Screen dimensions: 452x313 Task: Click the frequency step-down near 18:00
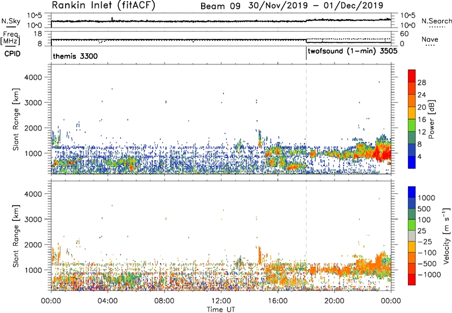[x=306, y=41]
